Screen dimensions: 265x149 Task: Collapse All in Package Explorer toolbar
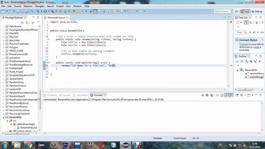22,22
